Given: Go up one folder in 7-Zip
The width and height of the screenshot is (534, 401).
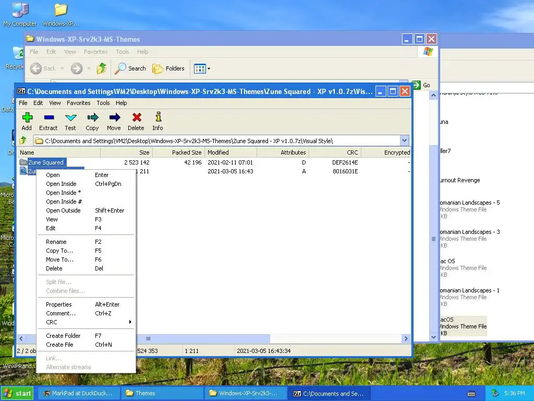Looking at the screenshot, I should (23, 140).
